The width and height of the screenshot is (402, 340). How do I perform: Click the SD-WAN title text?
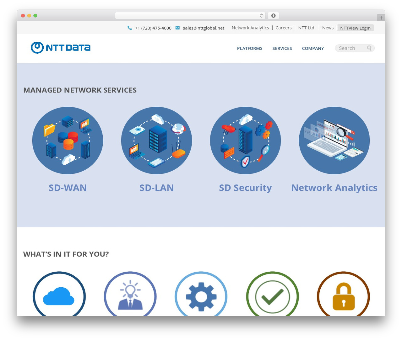tap(68, 188)
